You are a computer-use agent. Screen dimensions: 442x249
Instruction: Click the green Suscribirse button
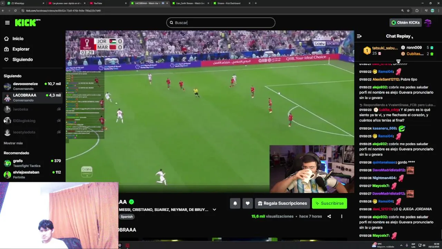coord(329,203)
